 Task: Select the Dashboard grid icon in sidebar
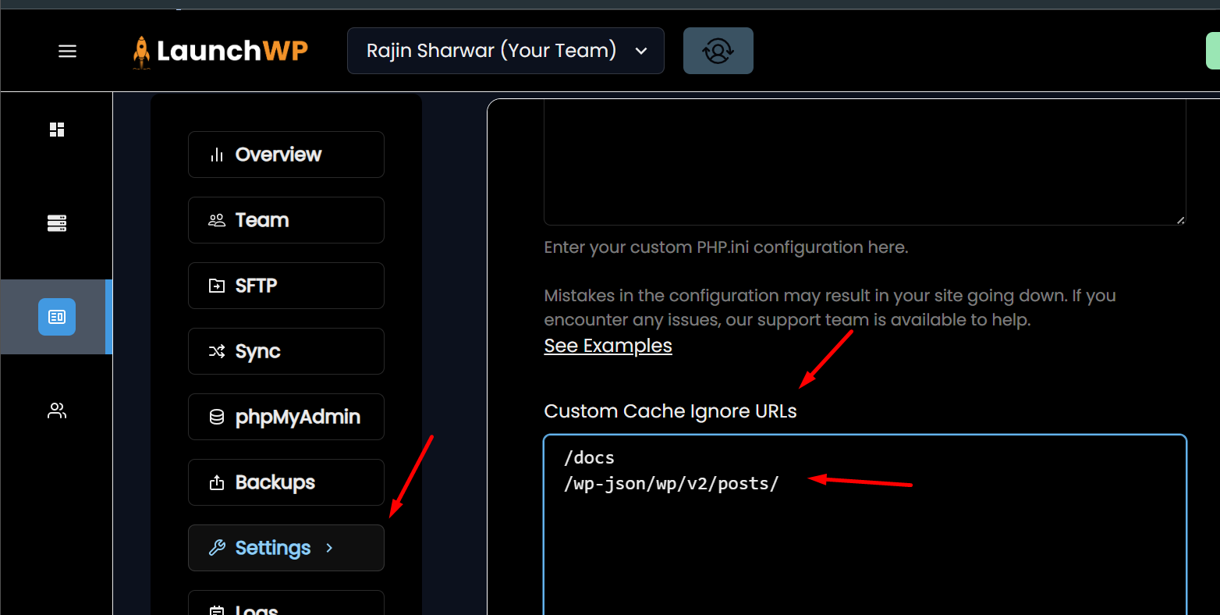pyautogui.click(x=56, y=129)
